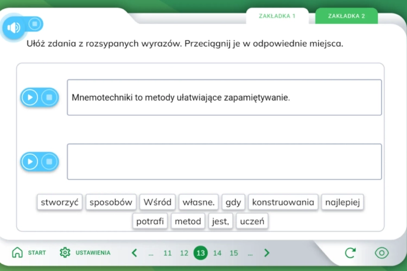
Task: Go to the next page with right arrow
Action: [x=266, y=253]
